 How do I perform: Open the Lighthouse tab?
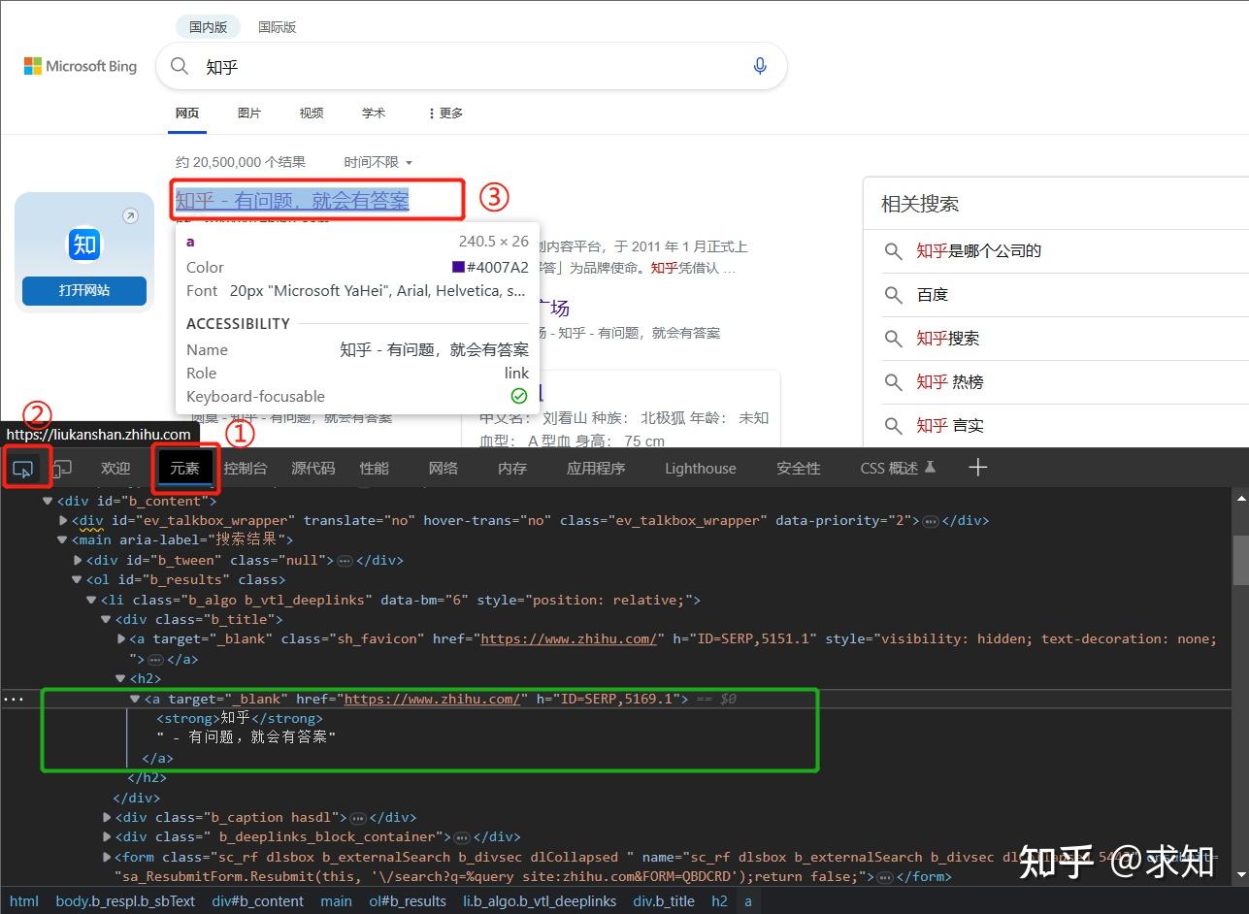701,468
